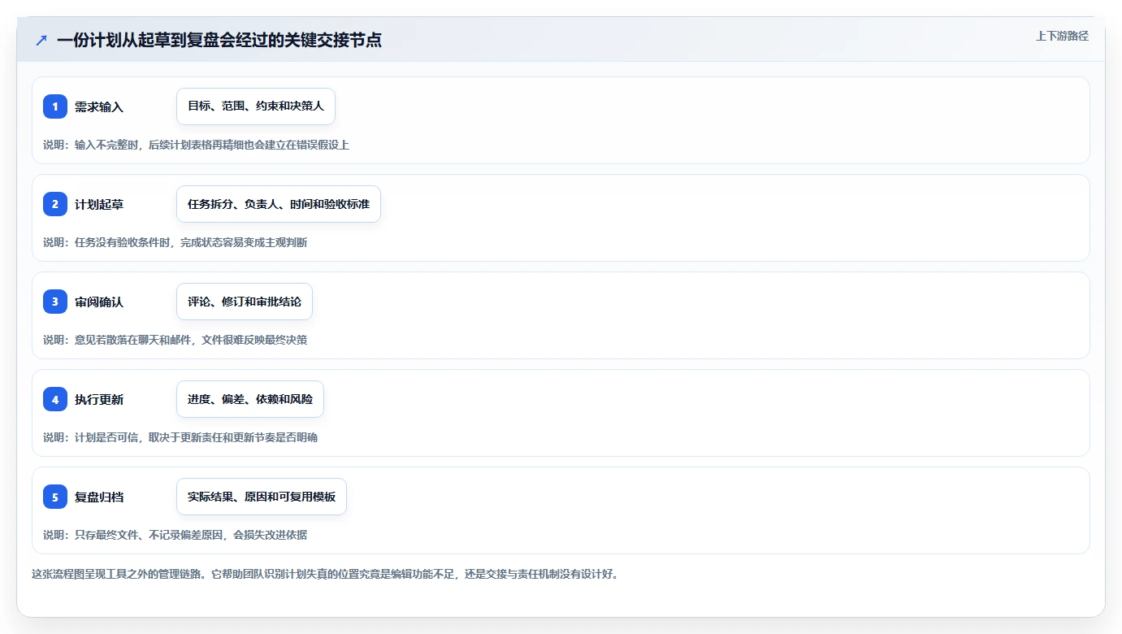
Task: Click the note starting 说明：任务没有验收条件时
Action: [175, 242]
